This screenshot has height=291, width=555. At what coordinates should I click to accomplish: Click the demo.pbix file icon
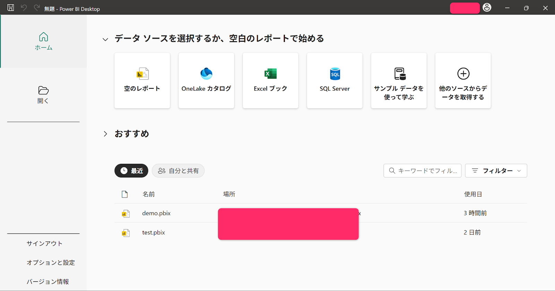point(126,214)
